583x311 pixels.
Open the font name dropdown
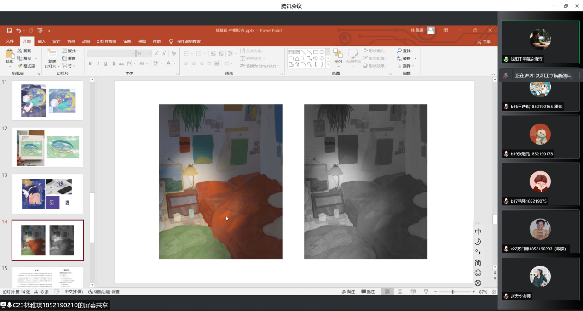click(133, 53)
